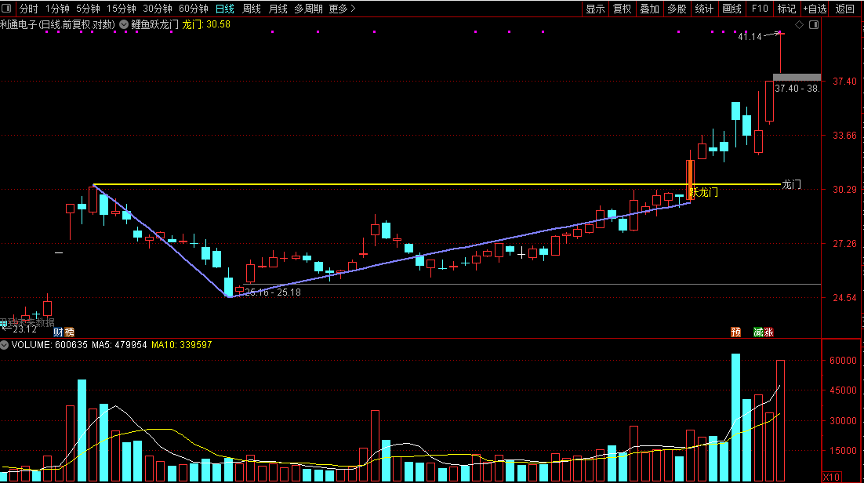Screen dimensions: 864x483
Task: Open the 多周期 multi-period view
Action: pyautogui.click(x=309, y=9)
